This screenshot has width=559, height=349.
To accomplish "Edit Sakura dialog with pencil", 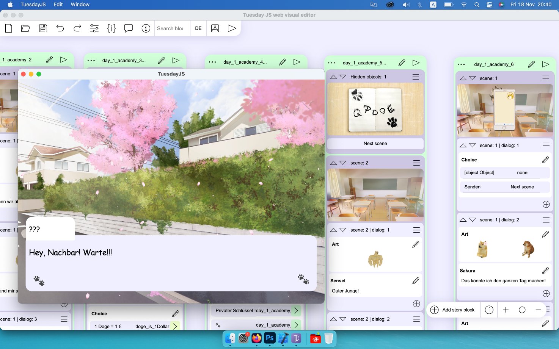I will point(545,271).
